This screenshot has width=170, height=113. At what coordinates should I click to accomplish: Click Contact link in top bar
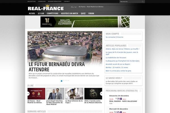tap(67, 1)
